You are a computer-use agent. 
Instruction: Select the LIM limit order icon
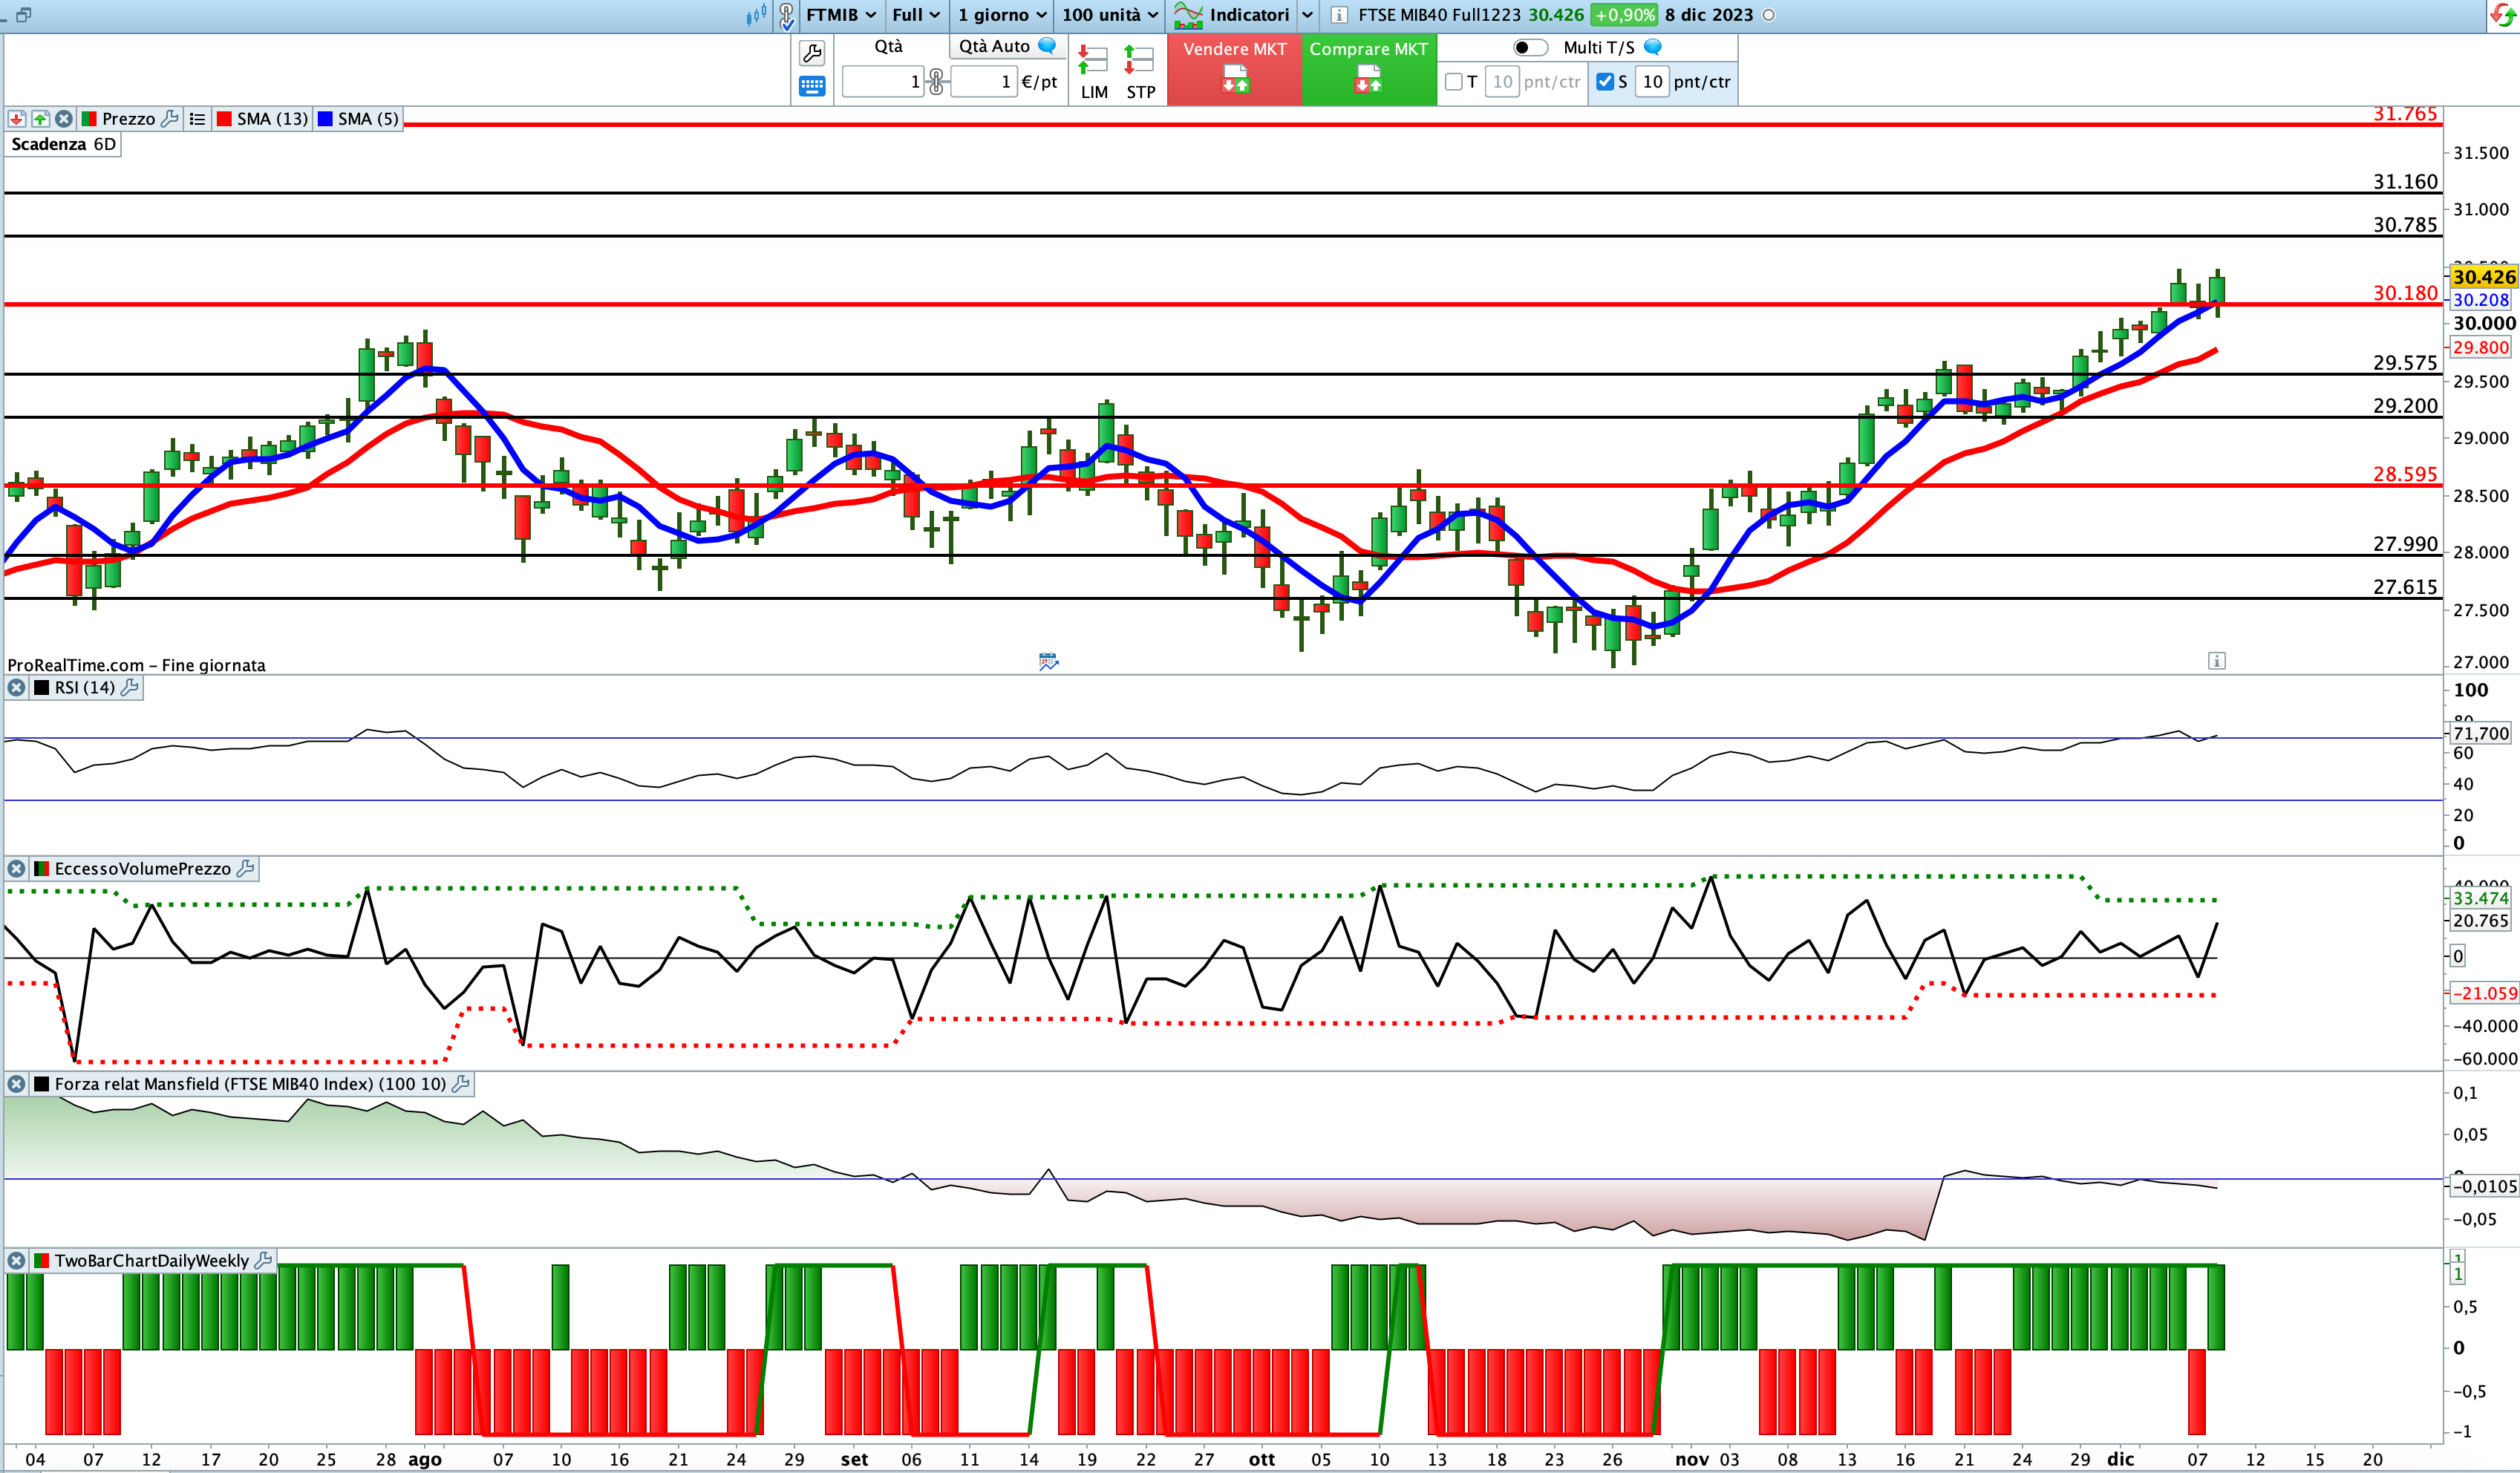coord(1093,72)
